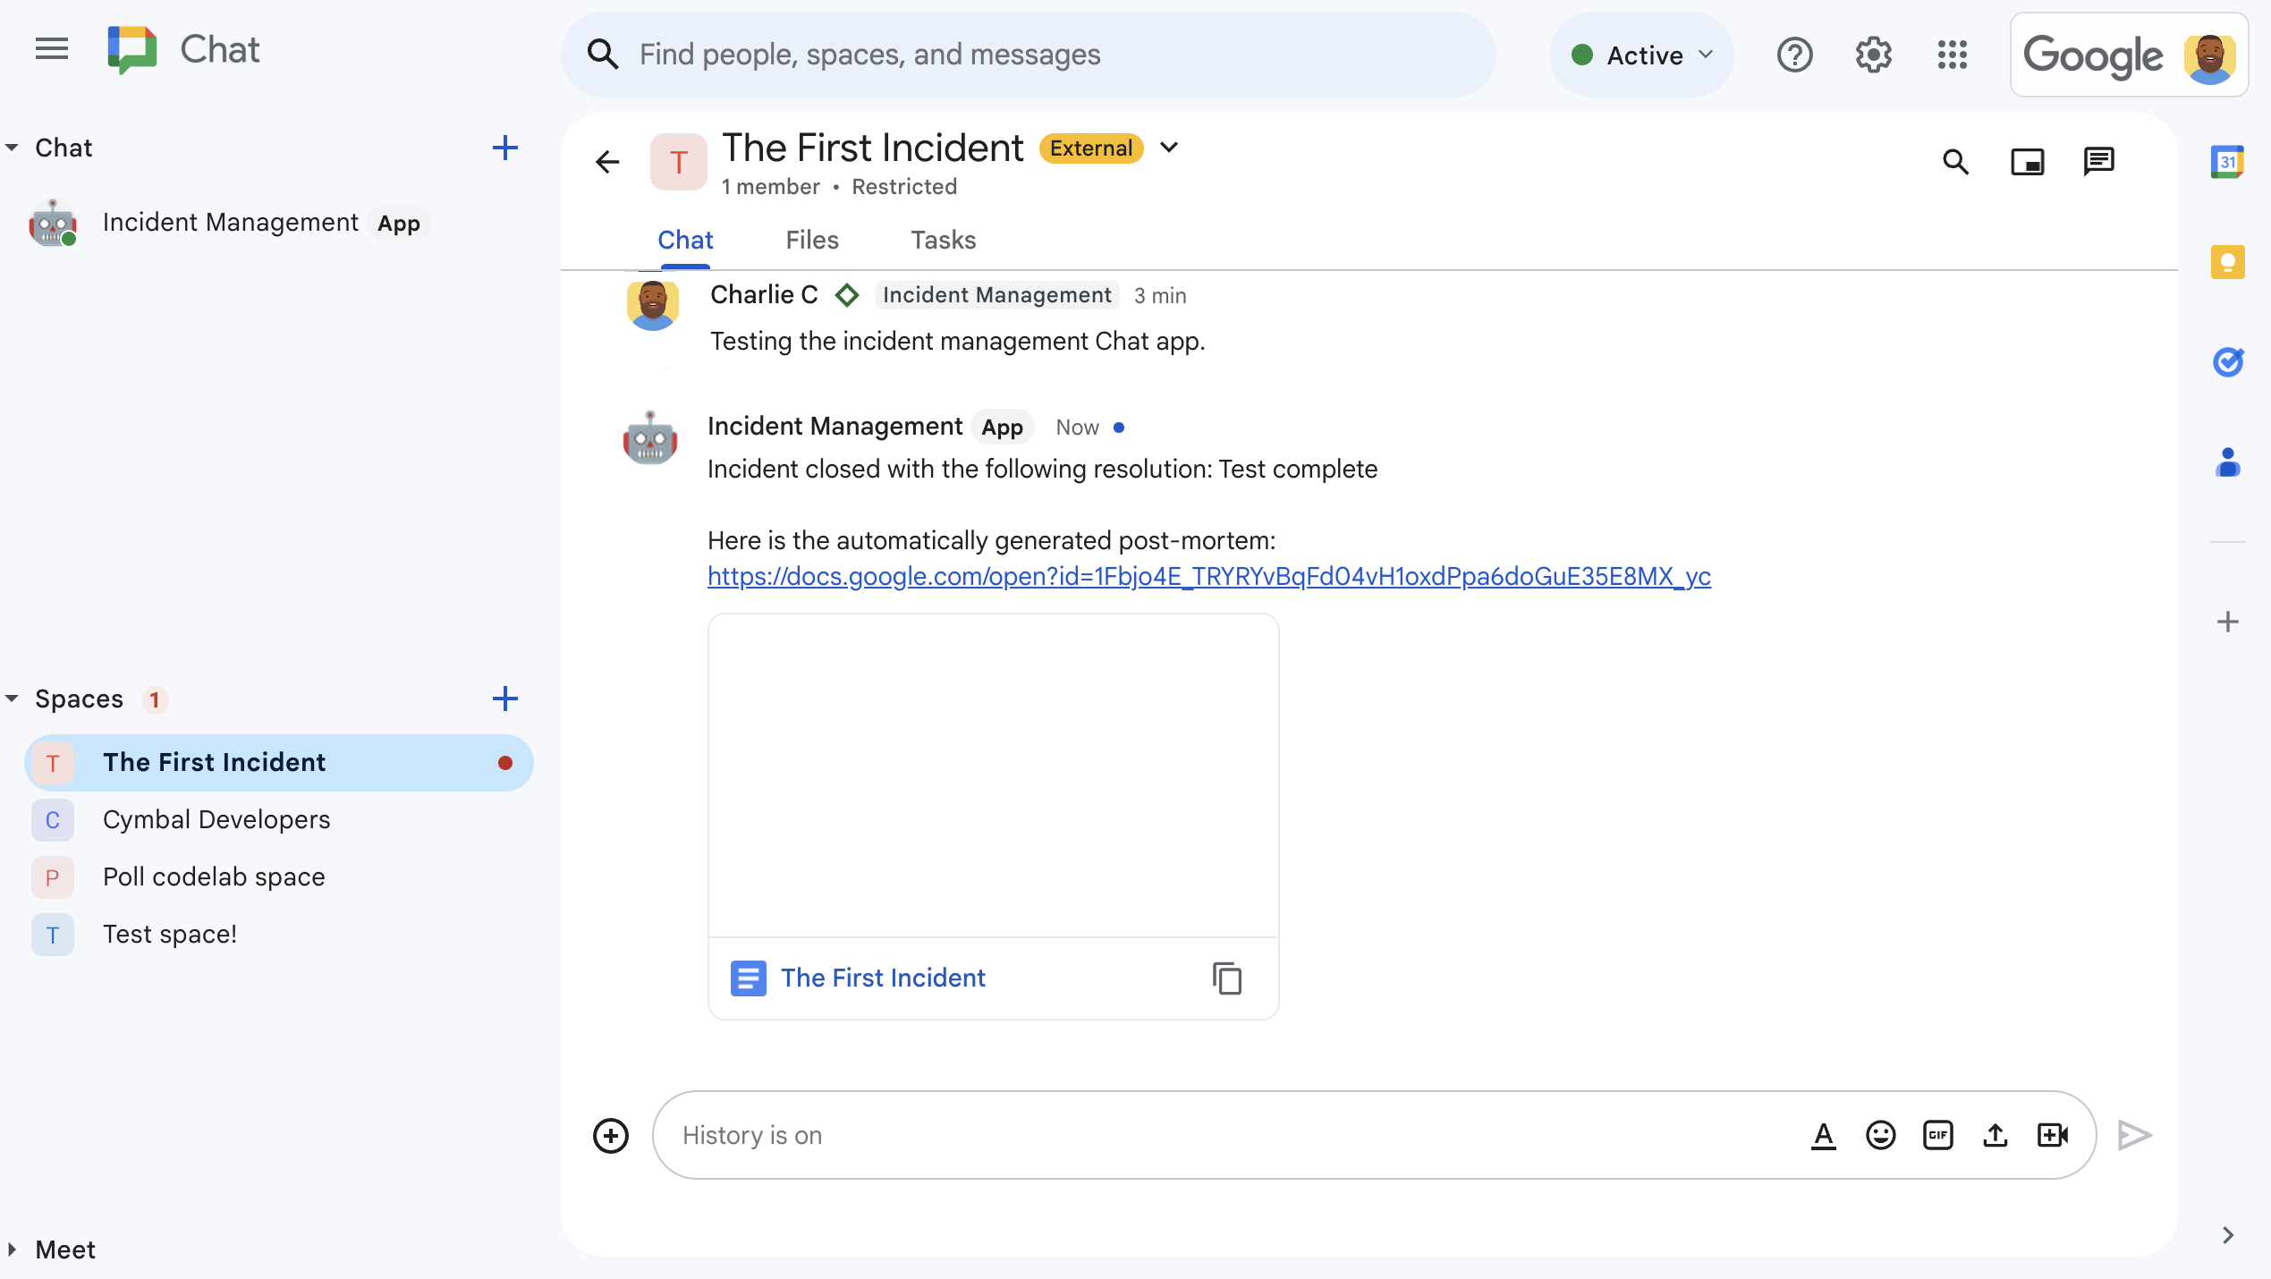The width and height of the screenshot is (2271, 1279).
Task: Open the thread replies panel
Action: pos(2098,162)
